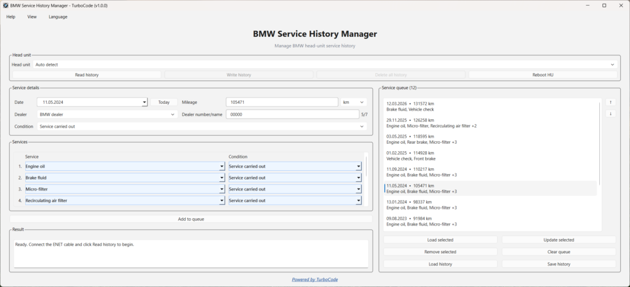Open the Recirculating air filter service dropdown
The width and height of the screenshot is (630, 287).
point(221,201)
